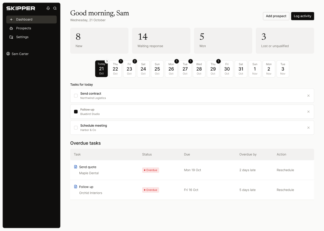The image size is (324, 231).
Task: Dismiss the Send contract task
Action: click(x=308, y=96)
